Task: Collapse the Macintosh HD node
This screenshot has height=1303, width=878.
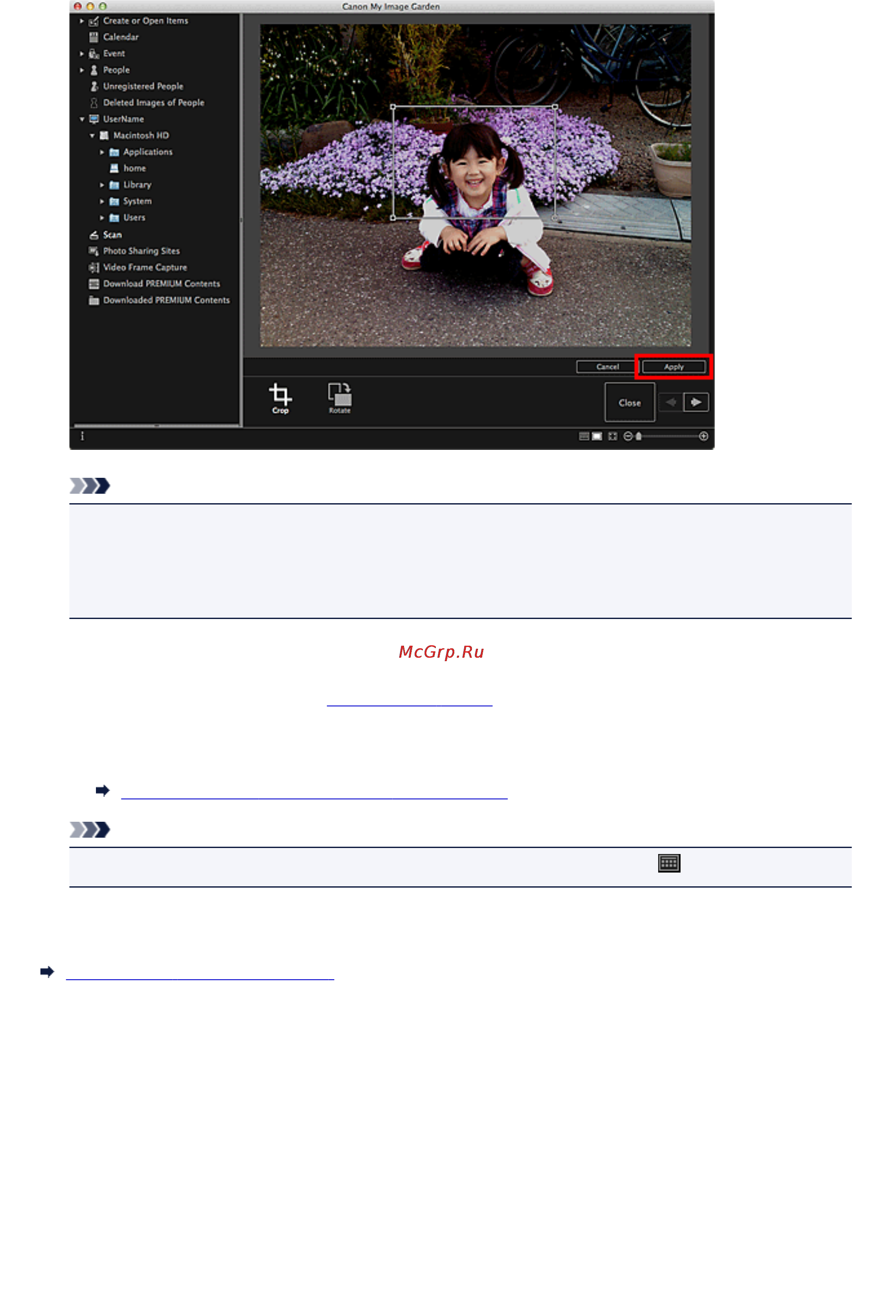Action: coord(92,136)
